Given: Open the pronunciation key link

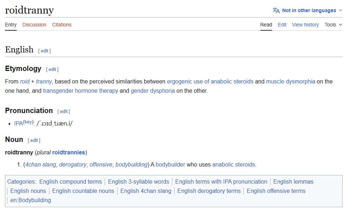Looking at the screenshot, I should [x=28, y=122].
